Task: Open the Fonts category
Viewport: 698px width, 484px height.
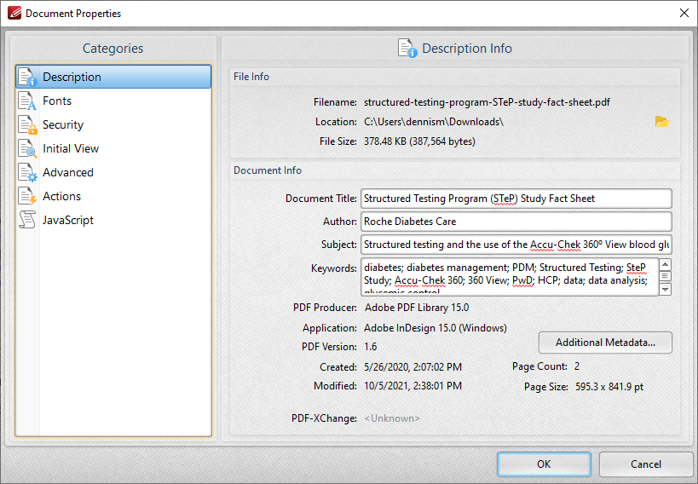Action: [113, 101]
